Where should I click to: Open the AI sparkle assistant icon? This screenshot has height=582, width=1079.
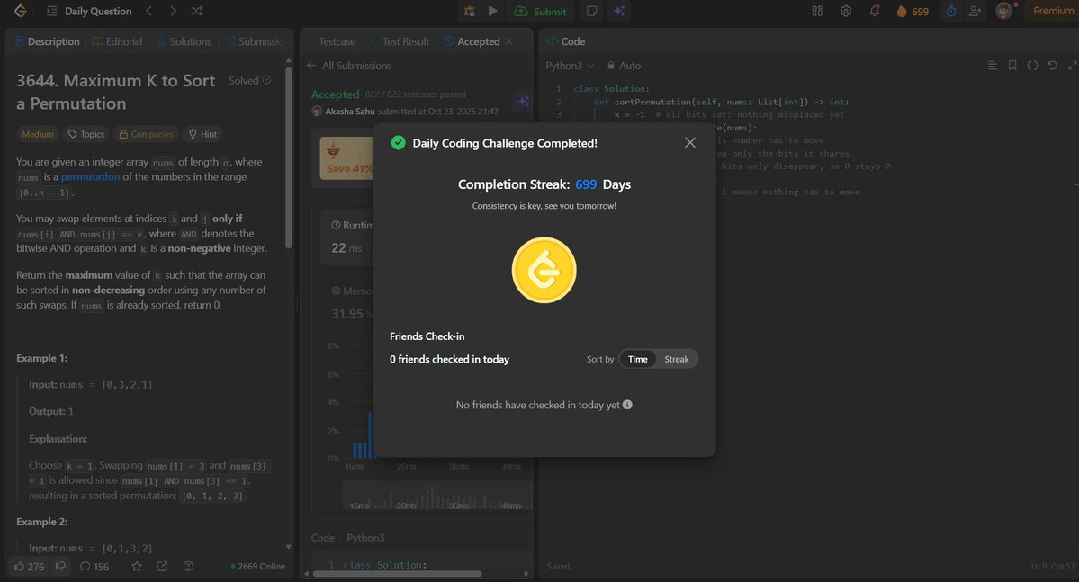[x=619, y=11]
